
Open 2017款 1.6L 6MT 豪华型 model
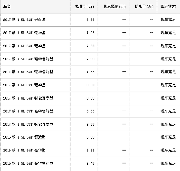point(24,46)
